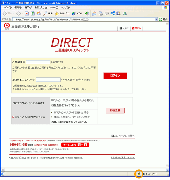Click the Edit toolbar icon next to Print
Viewport: 170px width, 180px height.
coord(107,14)
